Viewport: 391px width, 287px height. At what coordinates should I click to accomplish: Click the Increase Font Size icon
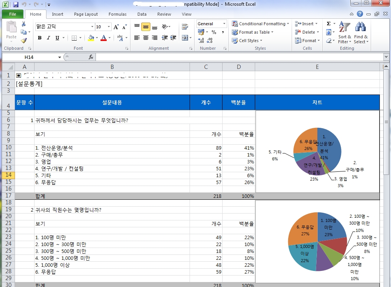[116, 27]
